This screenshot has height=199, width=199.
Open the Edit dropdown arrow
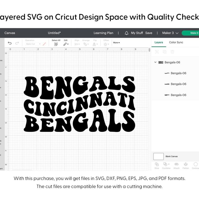(x=68, y=44)
